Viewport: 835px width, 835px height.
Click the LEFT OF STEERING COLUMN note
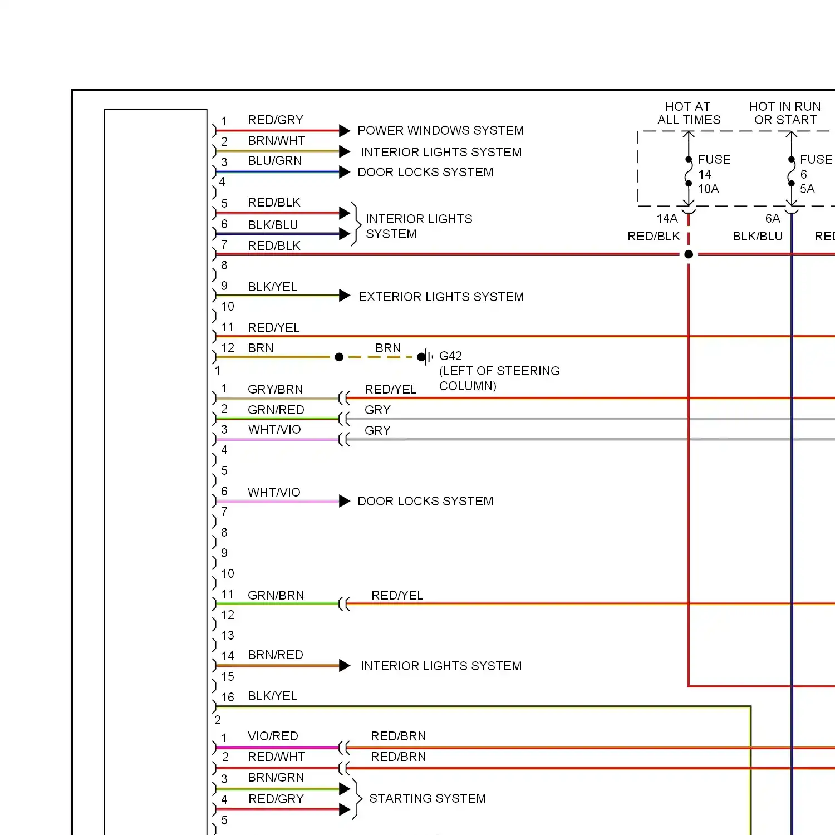pos(499,379)
